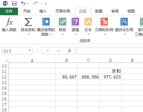Expand the 日期和时间 dropdown arrow

click(x=105, y=34)
